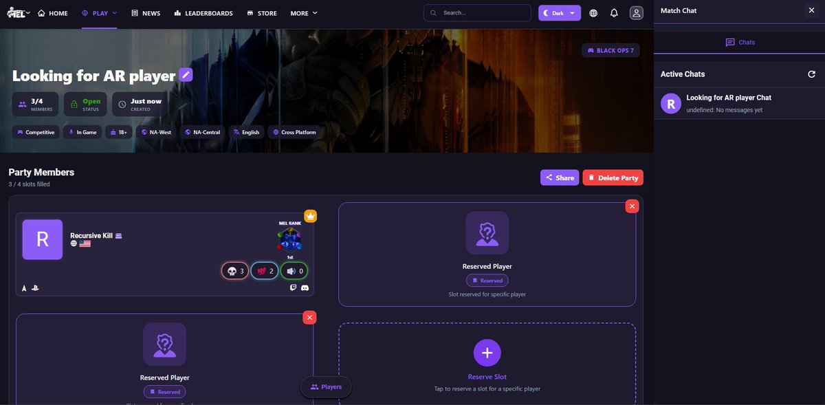The width and height of the screenshot is (825, 405).
Task: Expand the Dark theme dropdown arrow
Action: click(572, 13)
